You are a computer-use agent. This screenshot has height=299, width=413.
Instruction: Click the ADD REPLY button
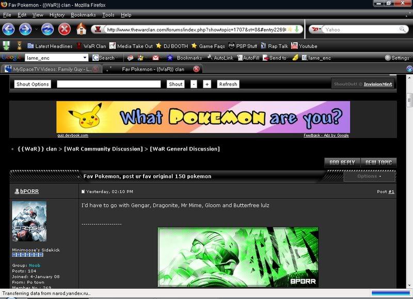click(342, 162)
